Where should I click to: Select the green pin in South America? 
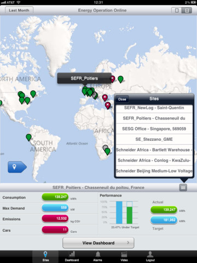tap(28, 138)
